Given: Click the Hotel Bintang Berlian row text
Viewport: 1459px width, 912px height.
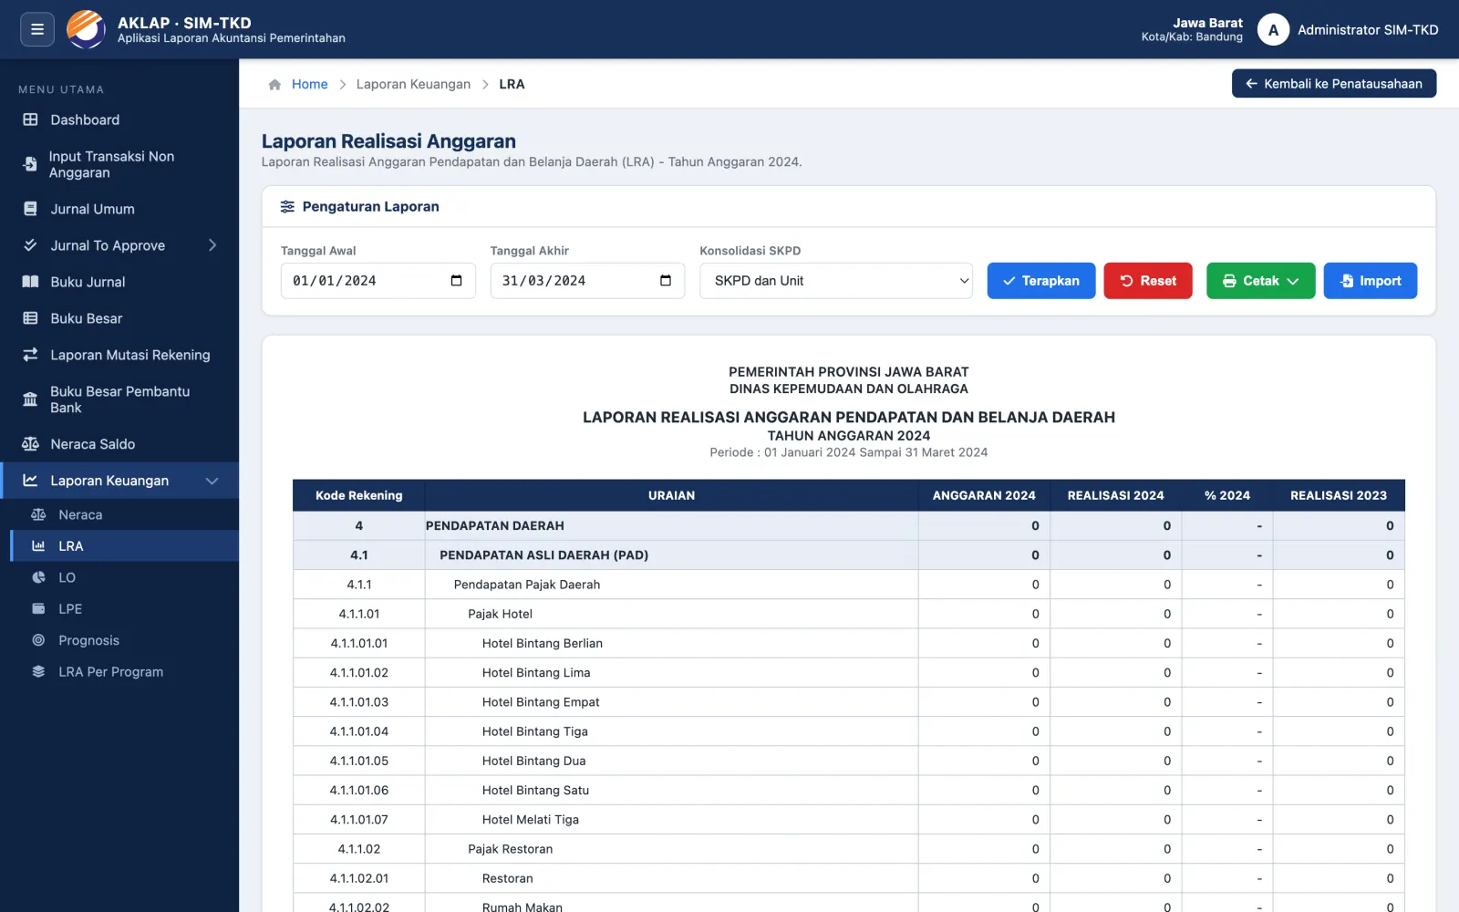Looking at the screenshot, I should point(543,643).
